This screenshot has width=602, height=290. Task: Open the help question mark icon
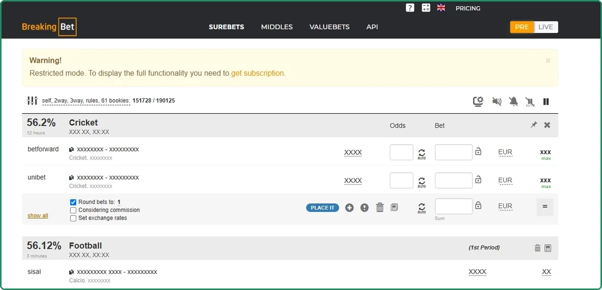[410, 8]
